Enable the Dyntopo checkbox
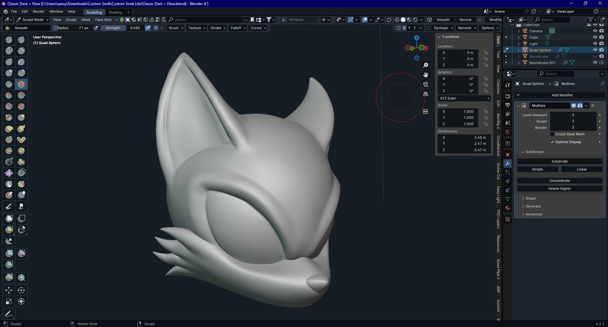Screen dimensions: 608x327 [429, 28]
